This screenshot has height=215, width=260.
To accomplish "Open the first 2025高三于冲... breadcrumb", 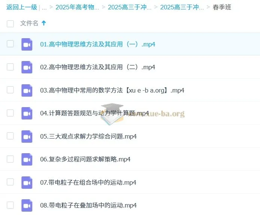I will tap(130, 7).
